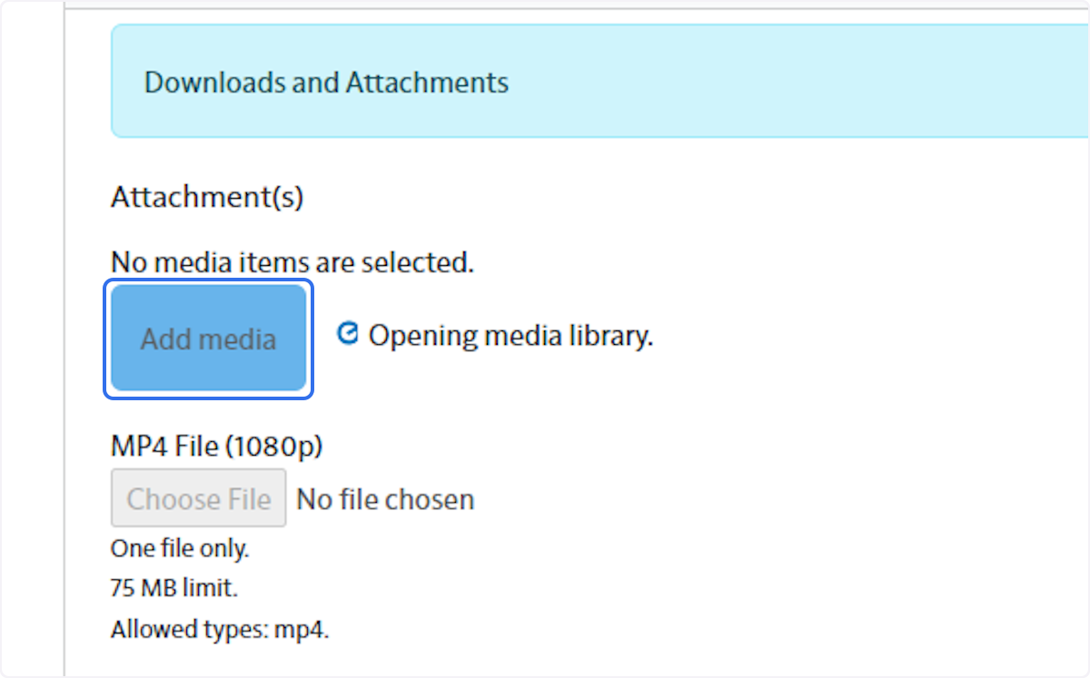Click the "75 MB limit." note
Screen dimensions: 1090x678
(173, 588)
